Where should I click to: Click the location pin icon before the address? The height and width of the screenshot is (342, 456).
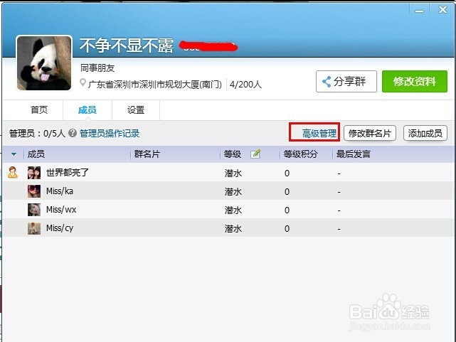click(x=83, y=82)
